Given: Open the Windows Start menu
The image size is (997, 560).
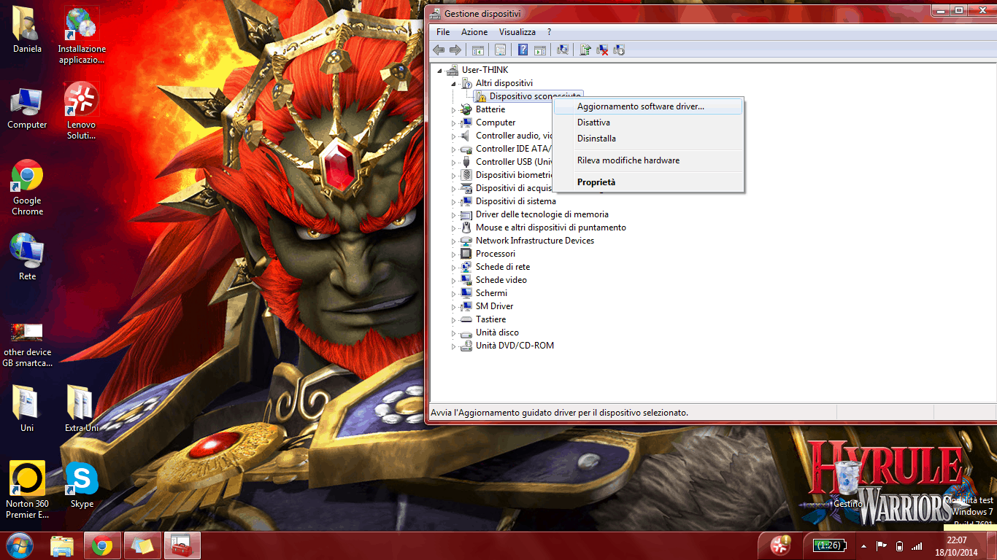Looking at the screenshot, I should (20, 545).
